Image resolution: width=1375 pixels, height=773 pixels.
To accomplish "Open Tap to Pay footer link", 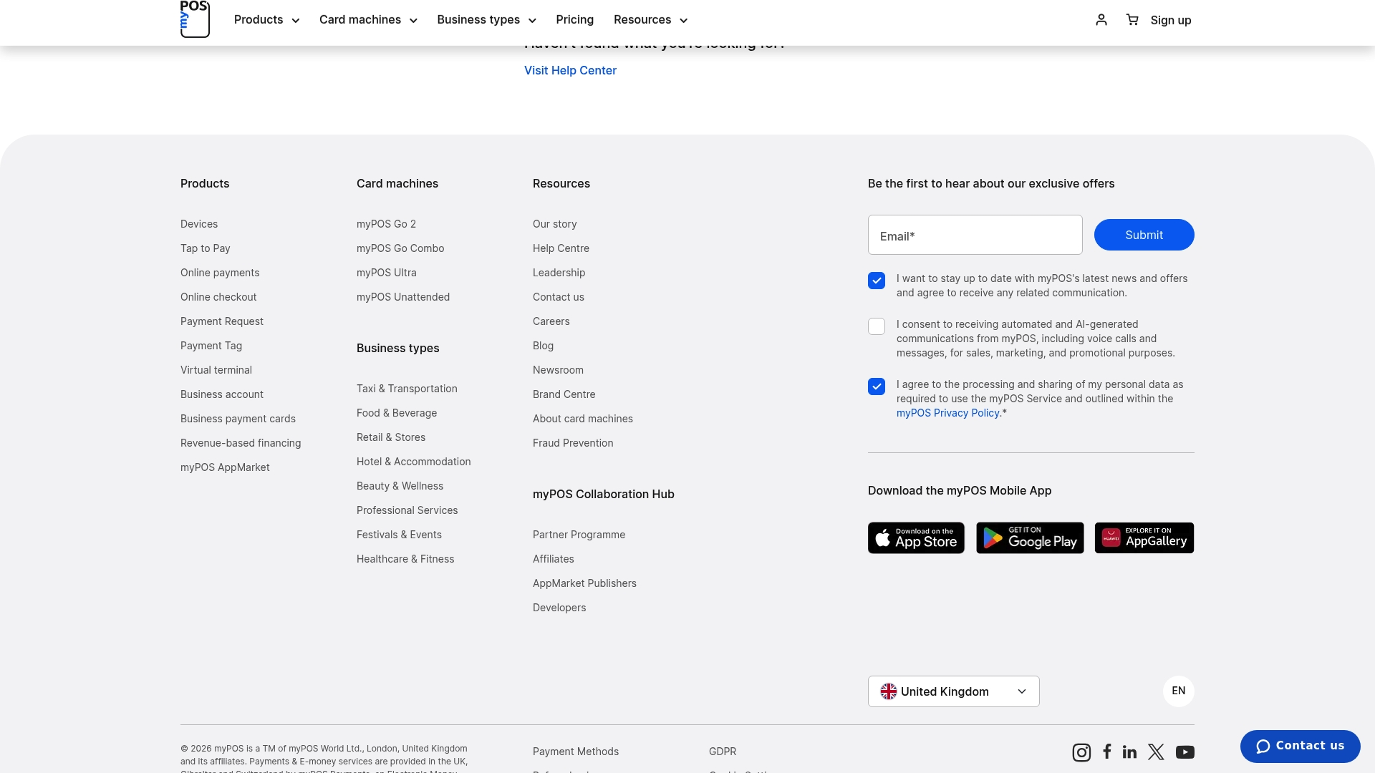I will pyautogui.click(x=206, y=248).
